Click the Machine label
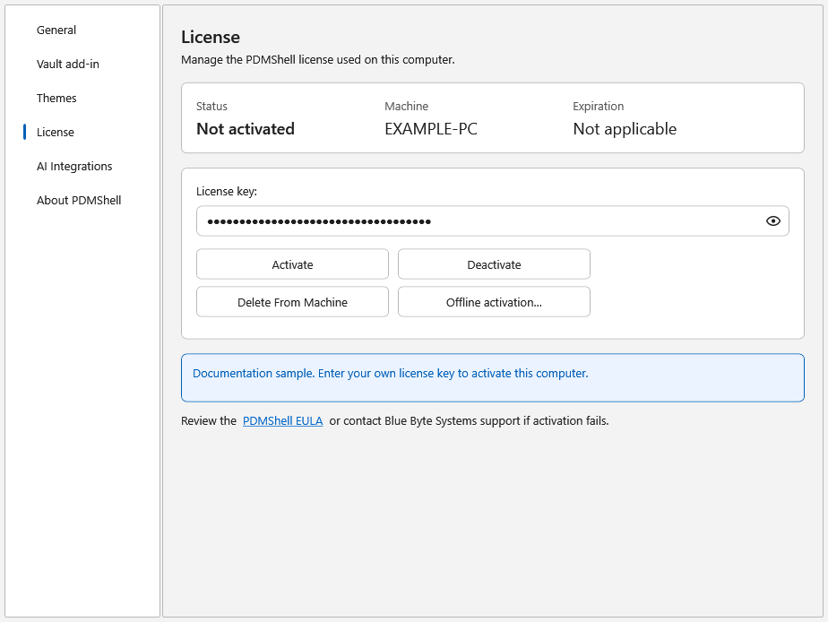Screen dimensions: 828x622 pos(406,106)
